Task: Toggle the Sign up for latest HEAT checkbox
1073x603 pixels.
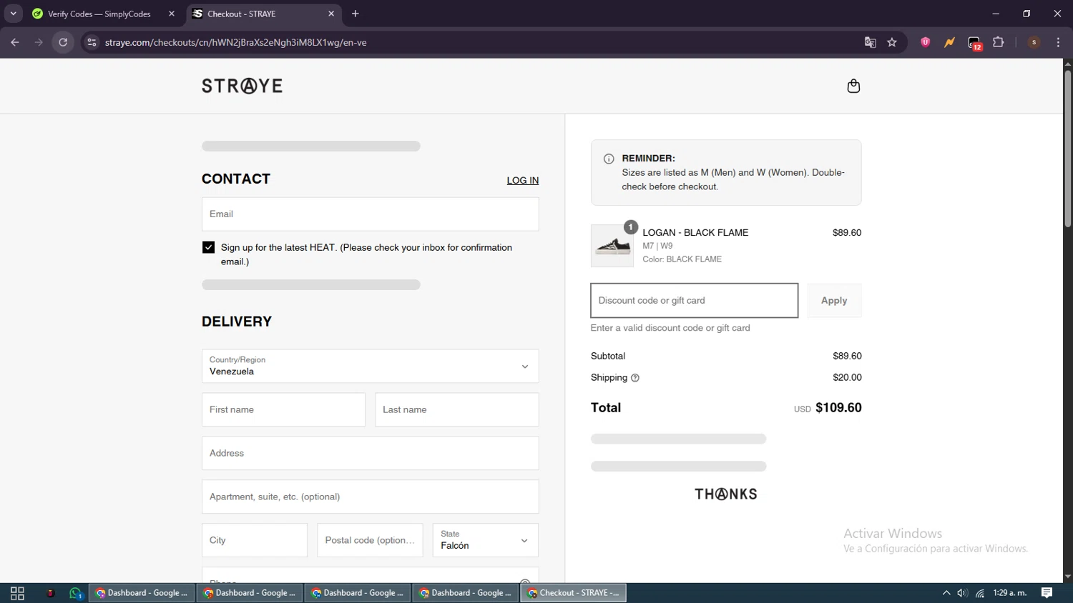Action: click(x=208, y=247)
